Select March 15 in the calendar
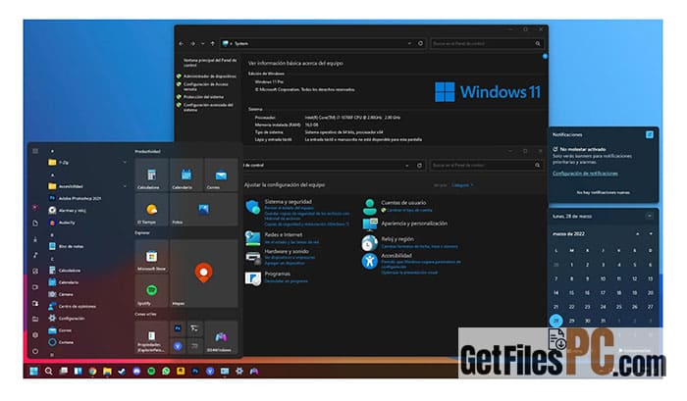 tap(571, 293)
